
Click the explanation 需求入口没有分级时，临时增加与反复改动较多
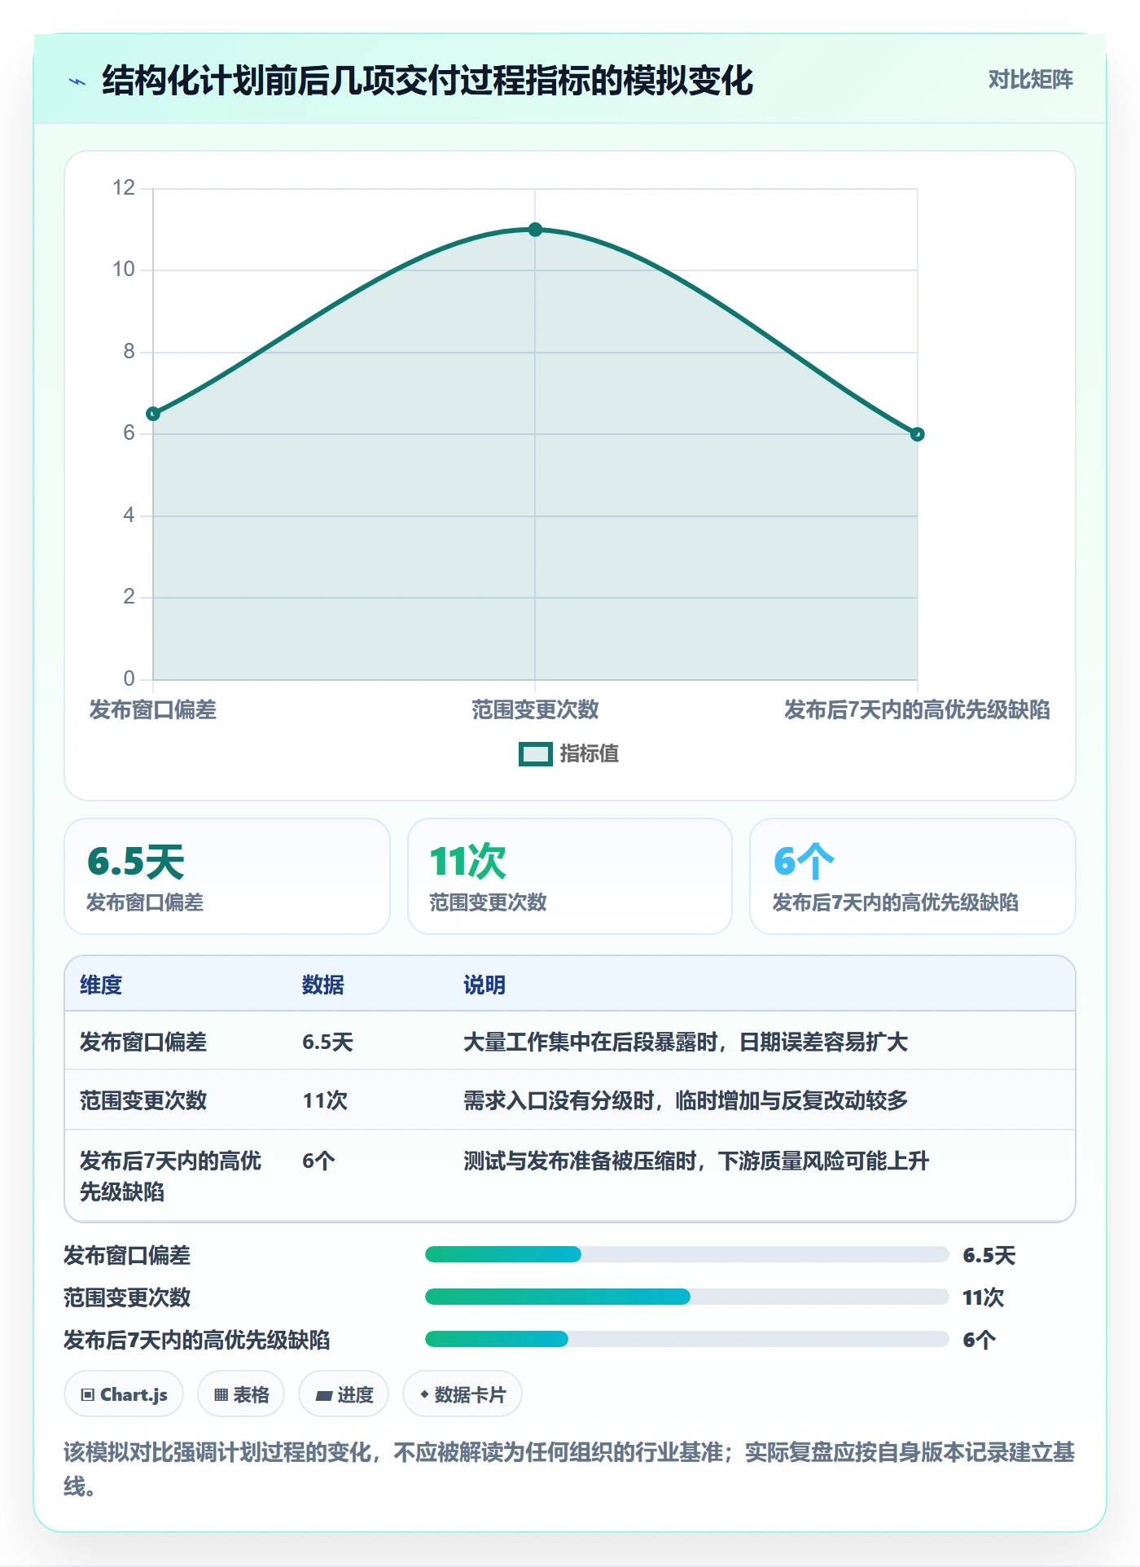click(686, 1101)
